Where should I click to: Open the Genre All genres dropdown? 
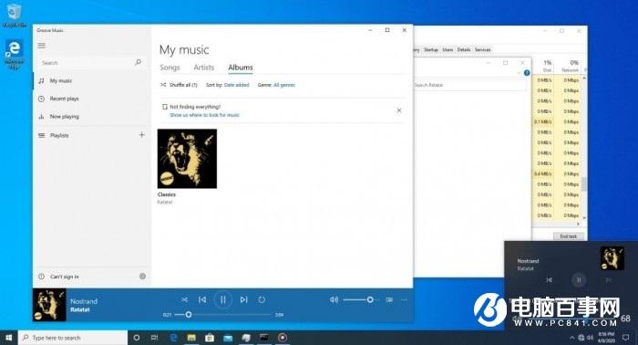tap(276, 85)
